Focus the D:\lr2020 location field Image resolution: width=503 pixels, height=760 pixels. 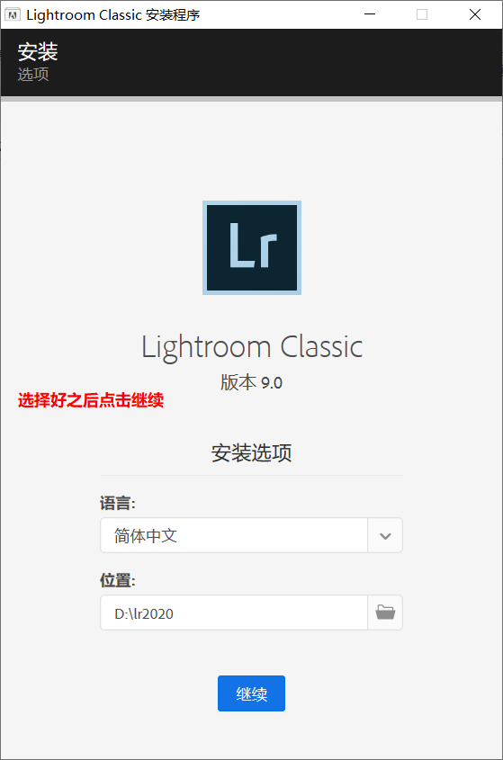tap(234, 612)
